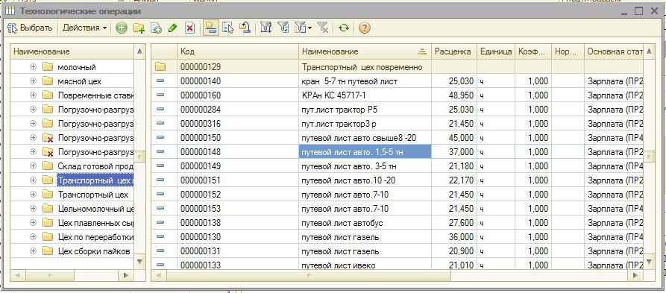This screenshot has height=293, width=666.
Task: Open help with question mark icon
Action: 365,28
